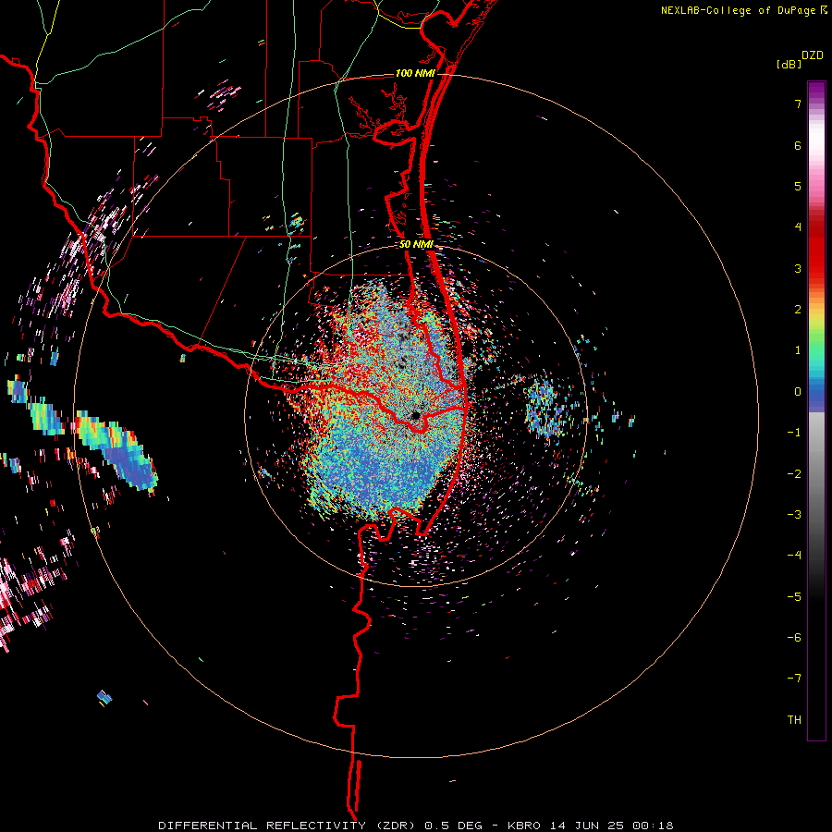Click the 2 value on color scale
The width and height of the screenshot is (832, 832).
798,310
